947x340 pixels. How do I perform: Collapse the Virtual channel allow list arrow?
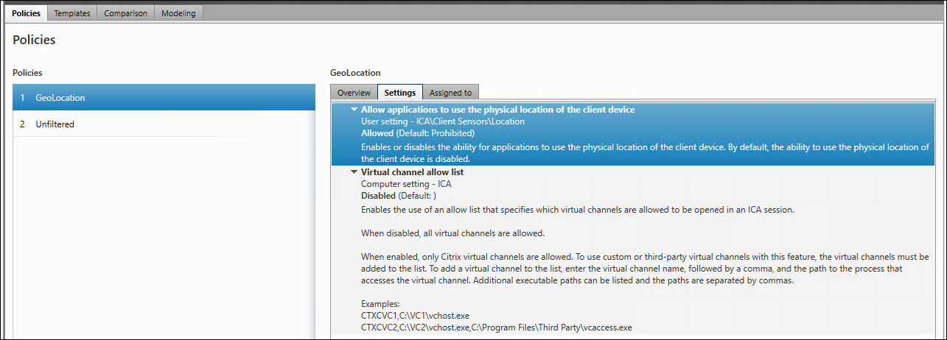[x=354, y=172]
